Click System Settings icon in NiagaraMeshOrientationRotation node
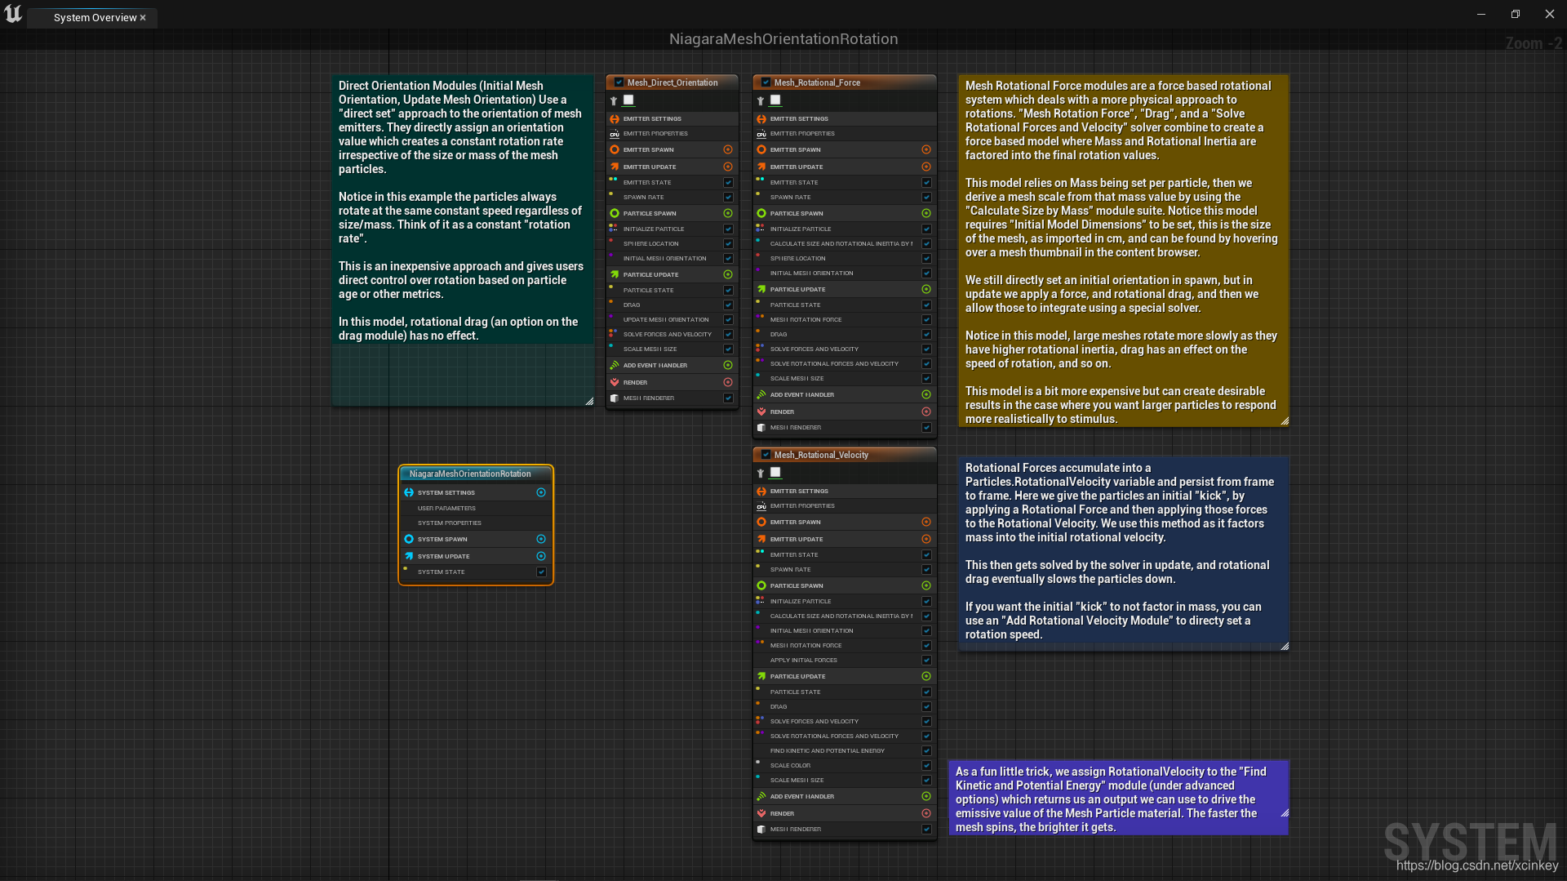The image size is (1567, 881). click(409, 493)
